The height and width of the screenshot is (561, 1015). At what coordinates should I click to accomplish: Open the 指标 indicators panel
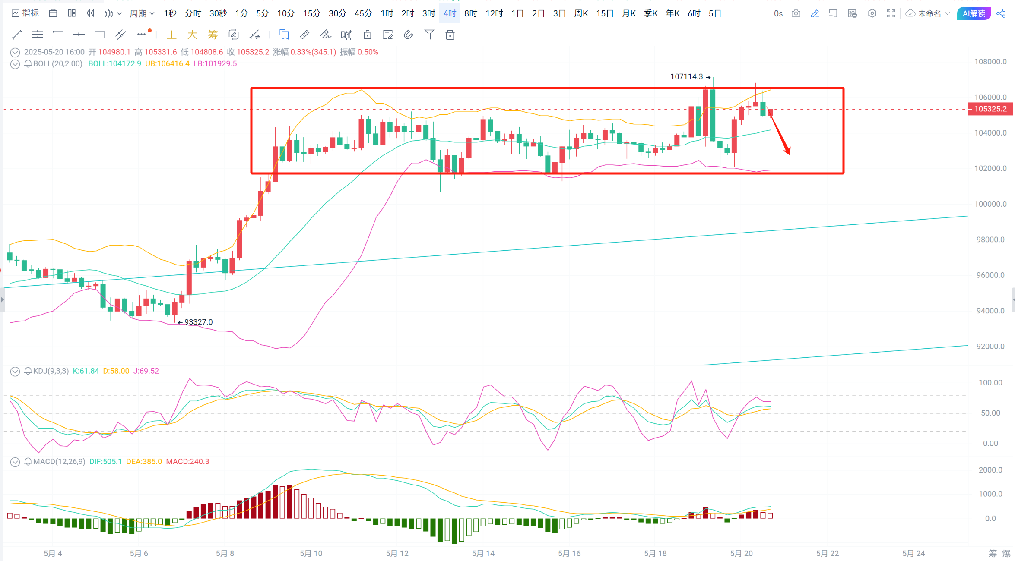tap(25, 13)
